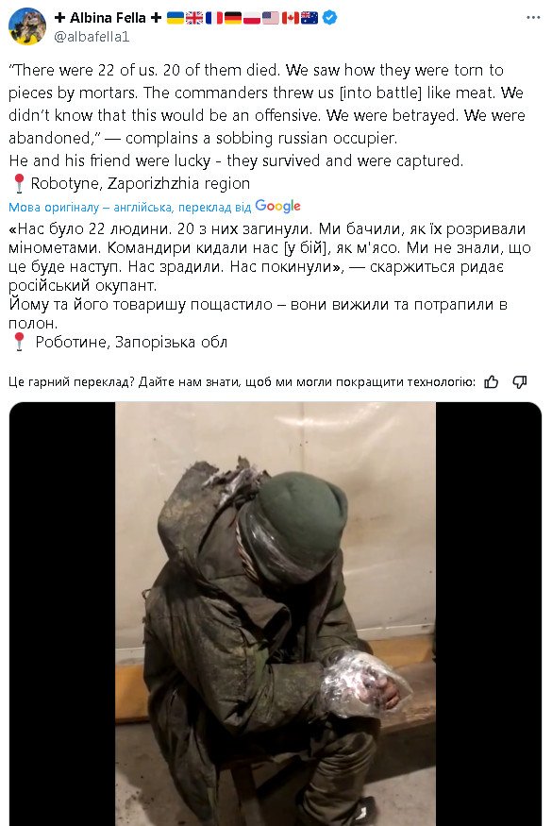Click the Albina Fella display name
The height and width of the screenshot is (826, 552).
click(108, 18)
